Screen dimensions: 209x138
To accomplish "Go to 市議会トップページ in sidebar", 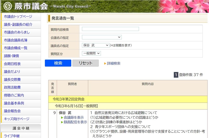I will click(x=18, y=17).
